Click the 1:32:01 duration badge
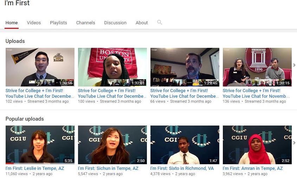 pos(138,83)
